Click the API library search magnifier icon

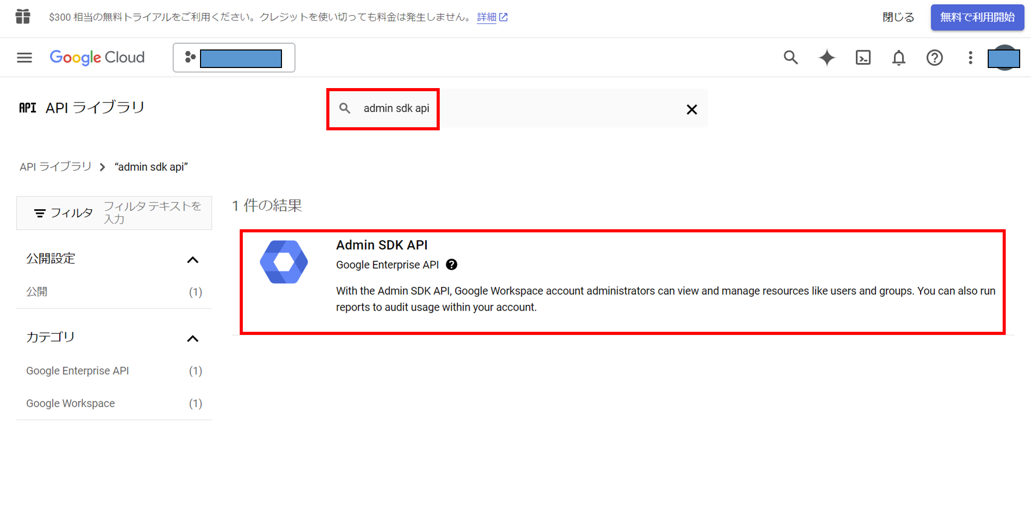click(x=344, y=108)
